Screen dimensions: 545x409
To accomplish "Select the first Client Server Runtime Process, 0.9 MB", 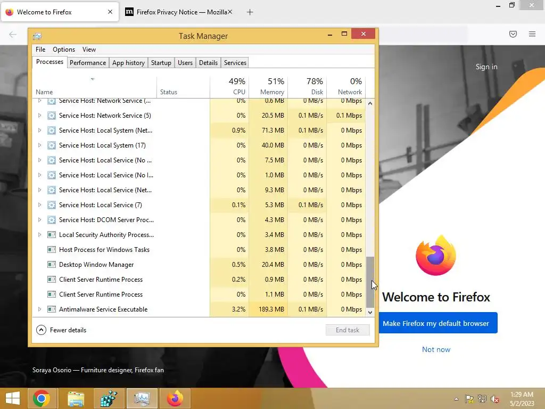I will [199, 280].
